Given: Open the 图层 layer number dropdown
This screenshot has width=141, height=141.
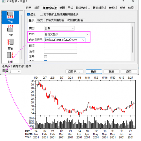Looking at the screenshot, I should (15, 72).
